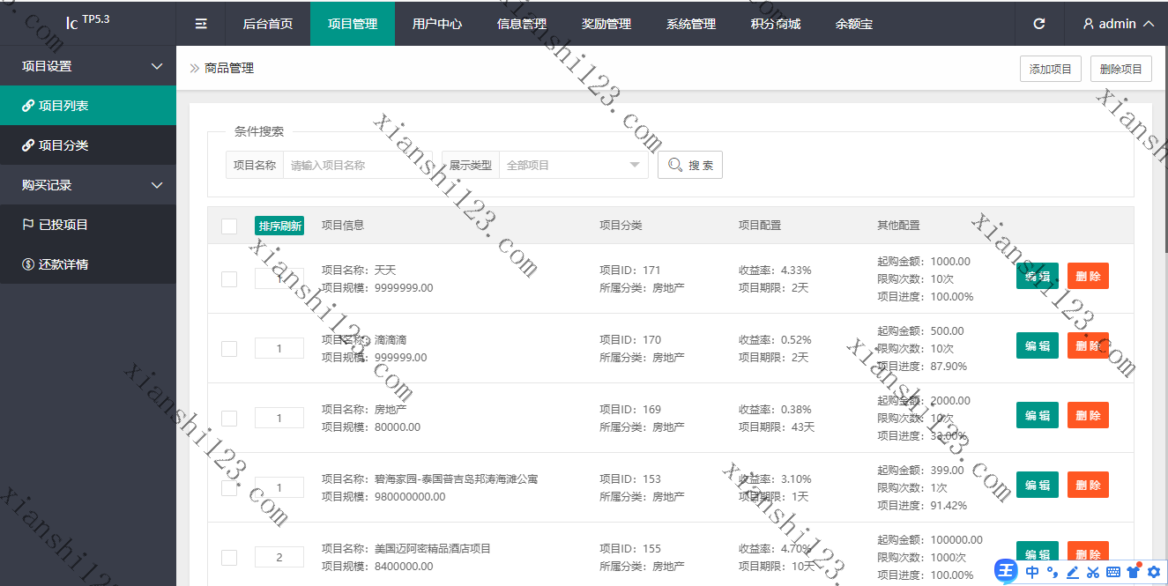Click 删除 for project 滴滴滴
Image resolution: width=1168 pixels, height=586 pixels.
pyautogui.click(x=1088, y=345)
